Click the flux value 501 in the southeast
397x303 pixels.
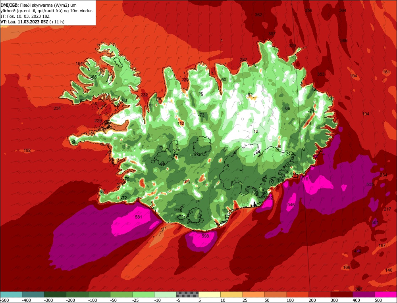click(375, 222)
